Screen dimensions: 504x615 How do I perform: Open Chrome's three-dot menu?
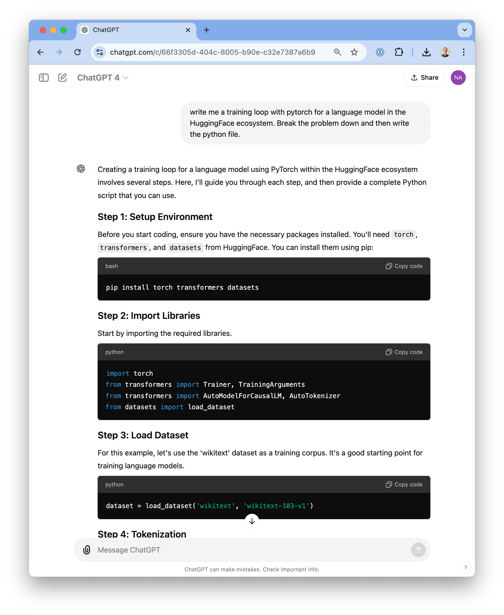point(464,52)
